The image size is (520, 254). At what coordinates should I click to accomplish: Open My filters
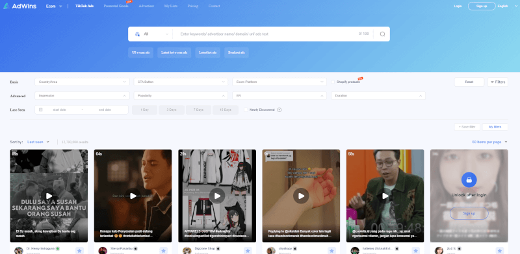pos(495,127)
